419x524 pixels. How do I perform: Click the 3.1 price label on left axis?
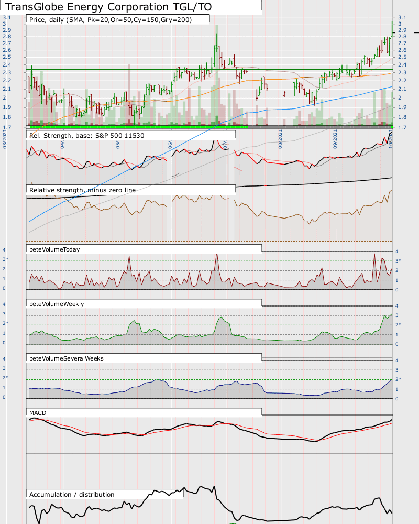[7, 18]
